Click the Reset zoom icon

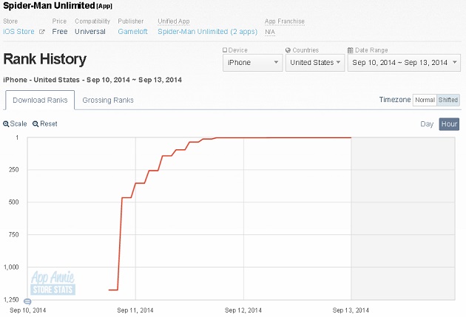[36, 124]
